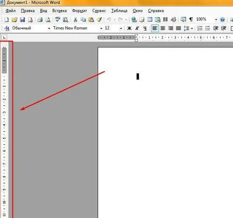This screenshot has height=218, width=233.
Task: Open the Undo history dropdown arrow
Action: (115, 19)
